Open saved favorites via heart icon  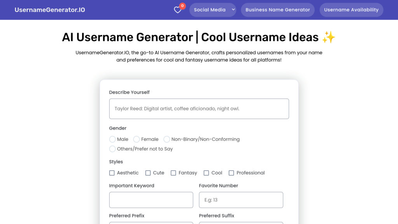click(177, 10)
